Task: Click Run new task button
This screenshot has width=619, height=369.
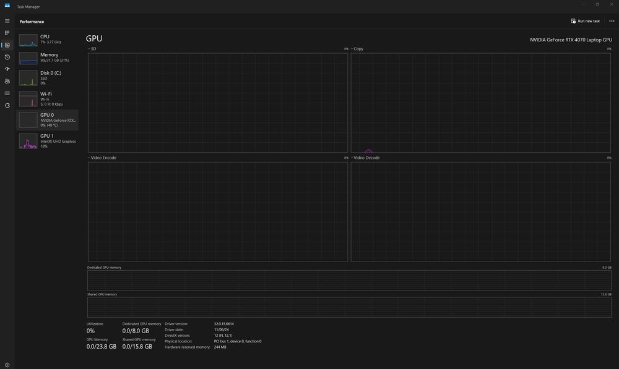Action: point(585,21)
